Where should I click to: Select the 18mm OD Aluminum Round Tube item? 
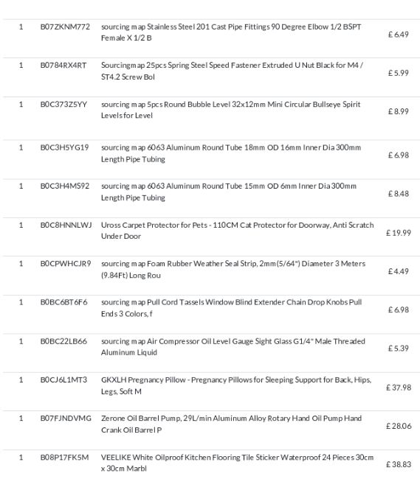pyautogui.click(x=231, y=153)
